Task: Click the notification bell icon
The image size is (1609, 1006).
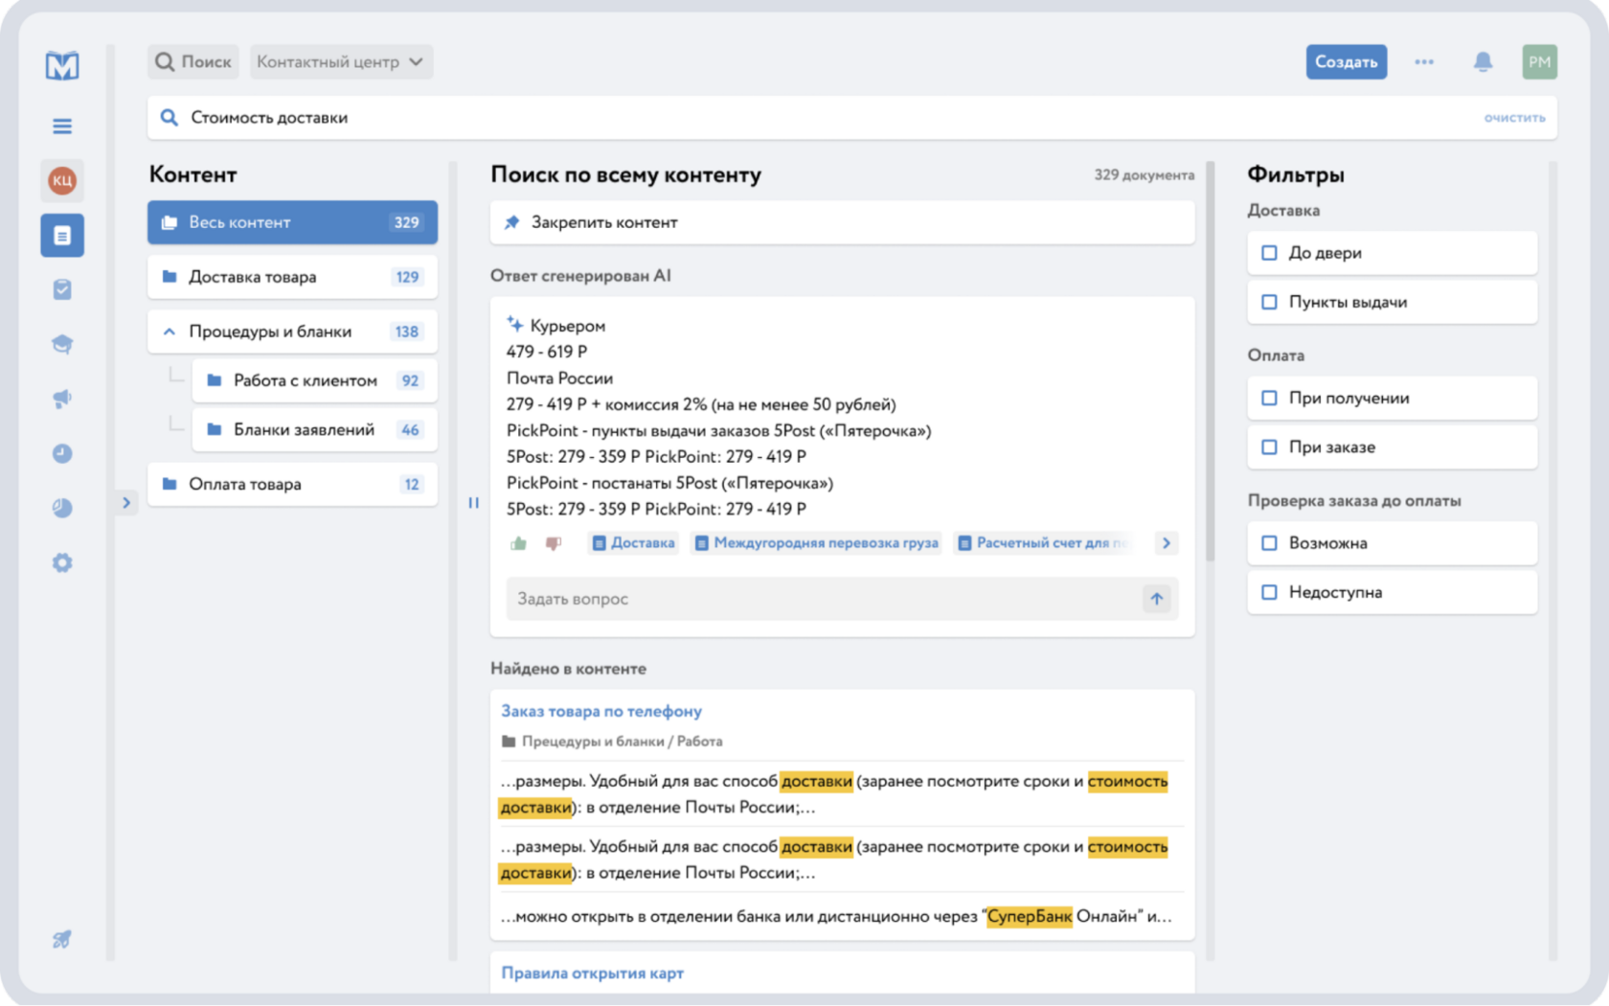Action: [x=1483, y=62]
